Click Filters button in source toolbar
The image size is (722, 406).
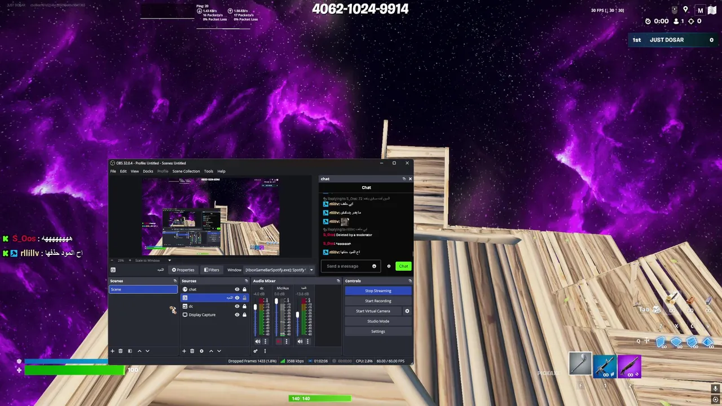tap(212, 270)
